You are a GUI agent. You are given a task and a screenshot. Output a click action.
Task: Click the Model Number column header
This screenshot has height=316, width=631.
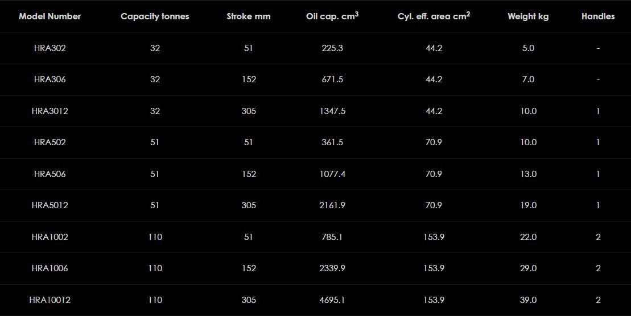tap(50, 16)
